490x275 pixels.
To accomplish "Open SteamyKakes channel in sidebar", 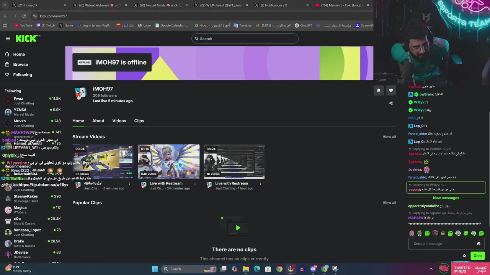I will (x=33, y=199).
